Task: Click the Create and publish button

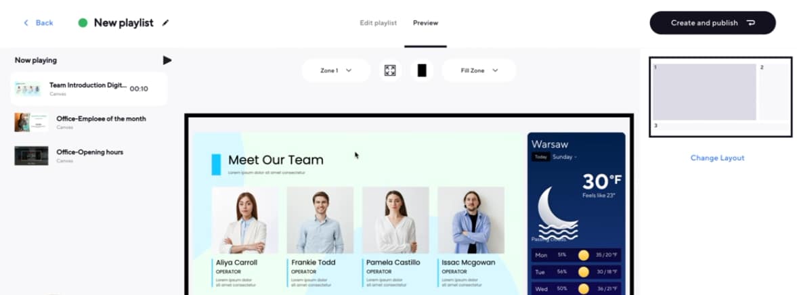Action: 712,23
